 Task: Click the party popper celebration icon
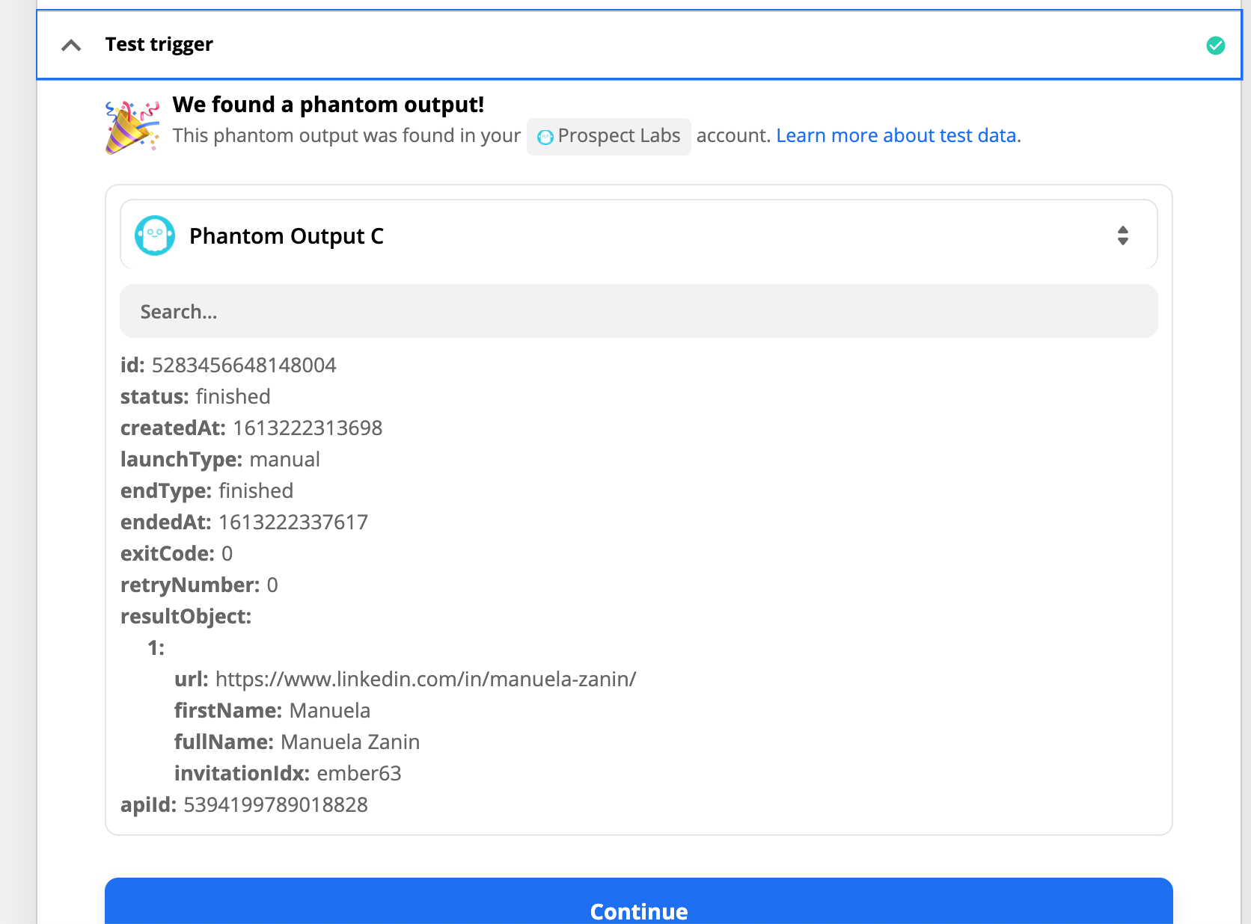[x=132, y=127]
